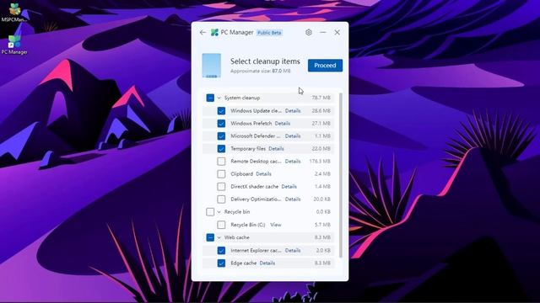
Task: Check Clipboard checkbox
Action: pos(221,174)
